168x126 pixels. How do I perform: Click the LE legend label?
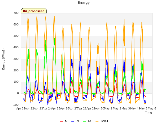click(90, 121)
